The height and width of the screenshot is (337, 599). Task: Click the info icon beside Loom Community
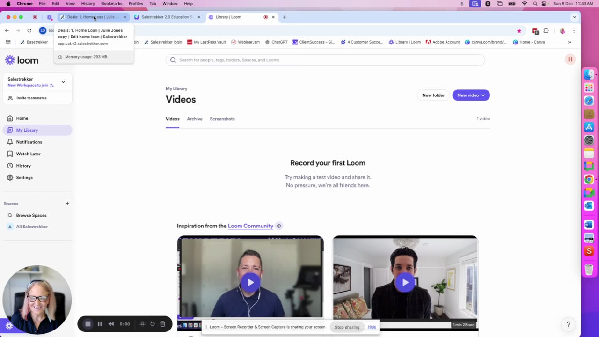pos(279,226)
